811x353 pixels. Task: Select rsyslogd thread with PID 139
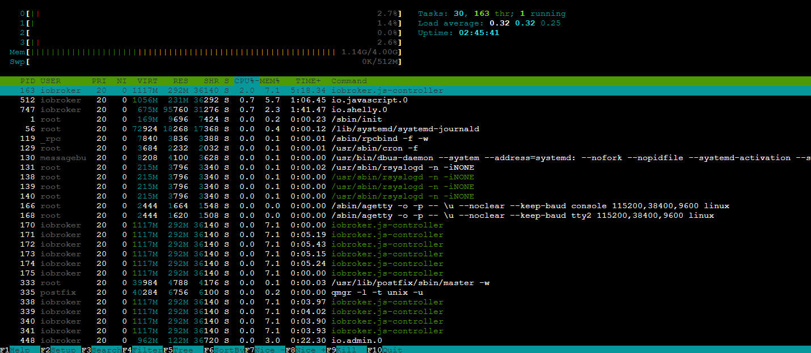click(405, 187)
